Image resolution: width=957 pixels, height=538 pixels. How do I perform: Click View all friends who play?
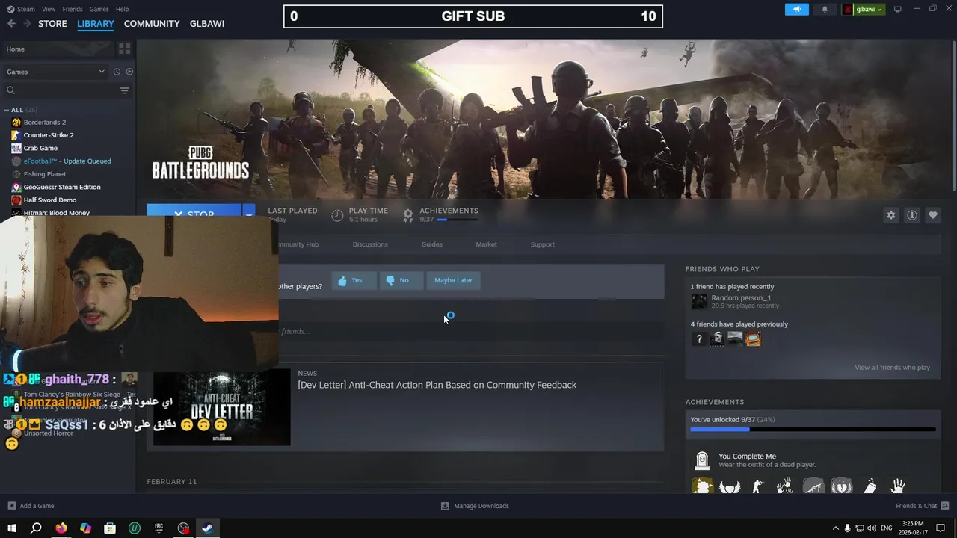pos(892,368)
